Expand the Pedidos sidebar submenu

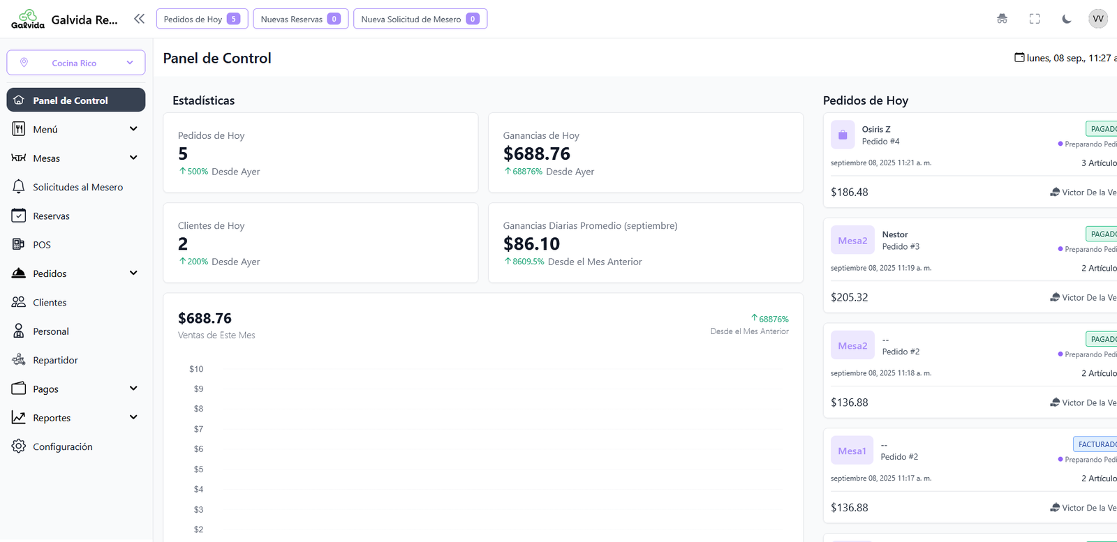pos(75,273)
